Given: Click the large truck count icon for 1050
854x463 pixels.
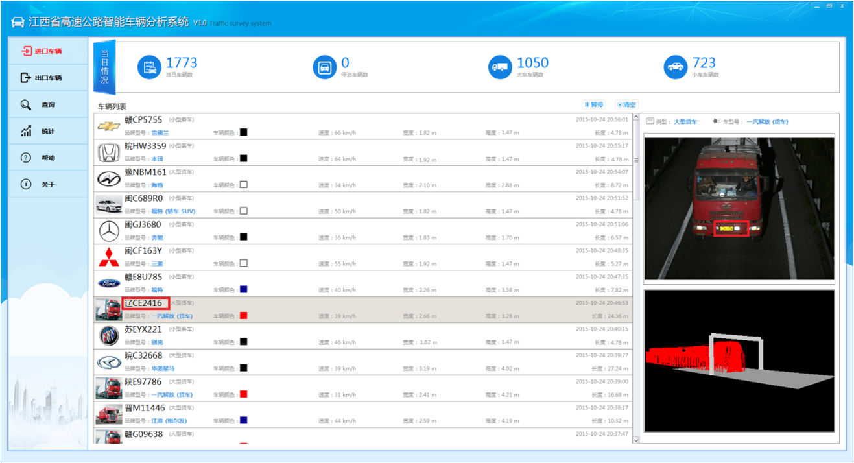Looking at the screenshot, I should point(501,67).
